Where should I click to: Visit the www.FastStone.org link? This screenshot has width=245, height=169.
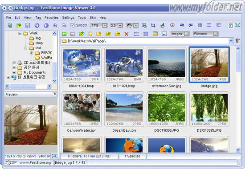click(x=35, y=163)
